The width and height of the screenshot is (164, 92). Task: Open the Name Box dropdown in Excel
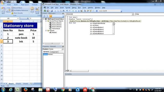click(x=18, y=18)
